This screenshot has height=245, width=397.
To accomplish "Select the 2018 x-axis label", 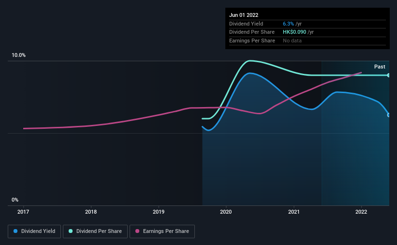I will click(x=91, y=212).
